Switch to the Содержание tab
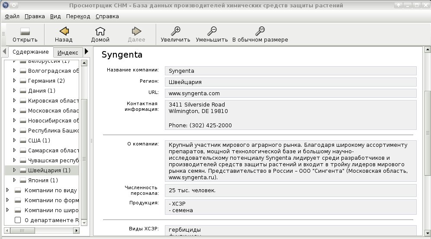The width and height of the screenshot is (431, 239). pyautogui.click(x=31, y=52)
